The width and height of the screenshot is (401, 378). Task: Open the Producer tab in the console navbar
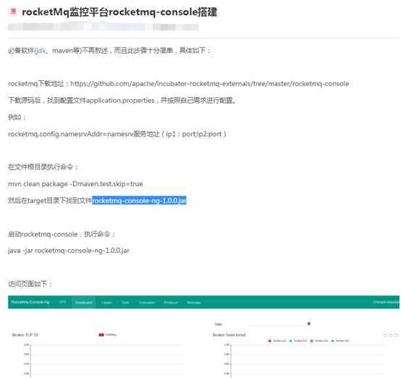[x=171, y=303]
